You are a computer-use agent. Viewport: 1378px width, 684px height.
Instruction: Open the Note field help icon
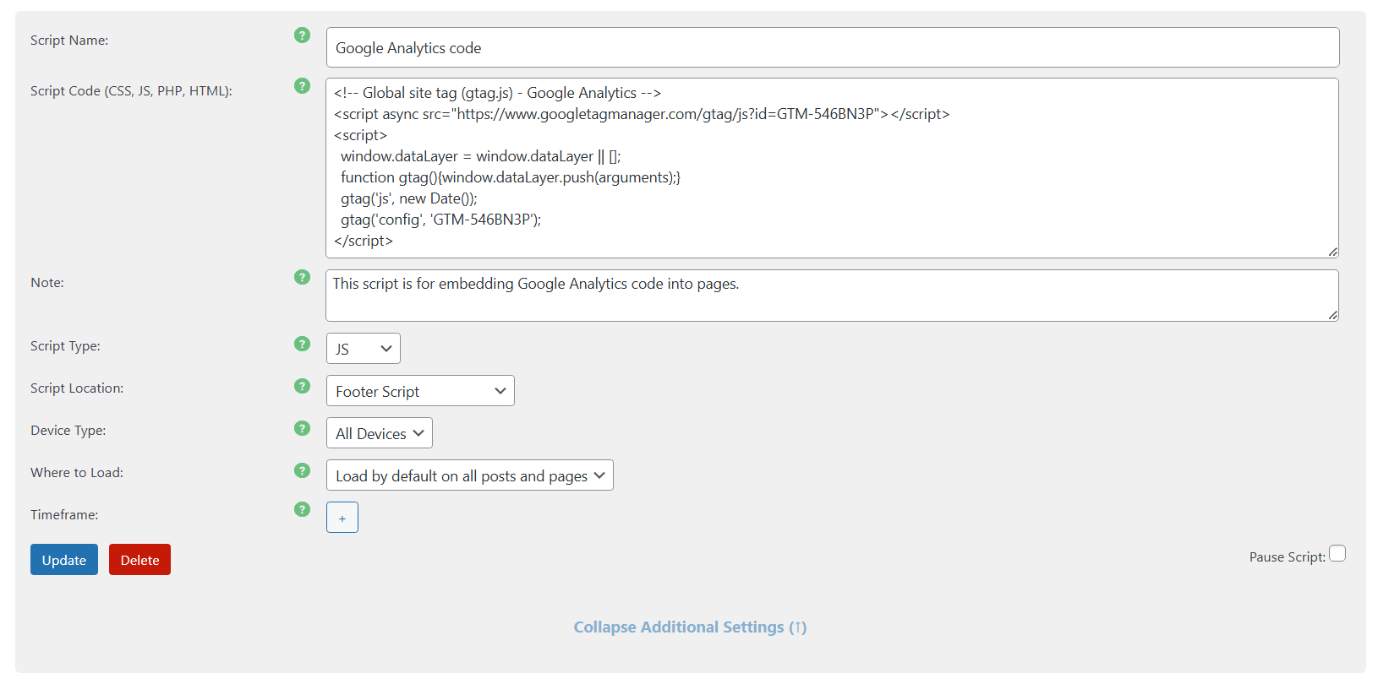pyautogui.click(x=302, y=277)
